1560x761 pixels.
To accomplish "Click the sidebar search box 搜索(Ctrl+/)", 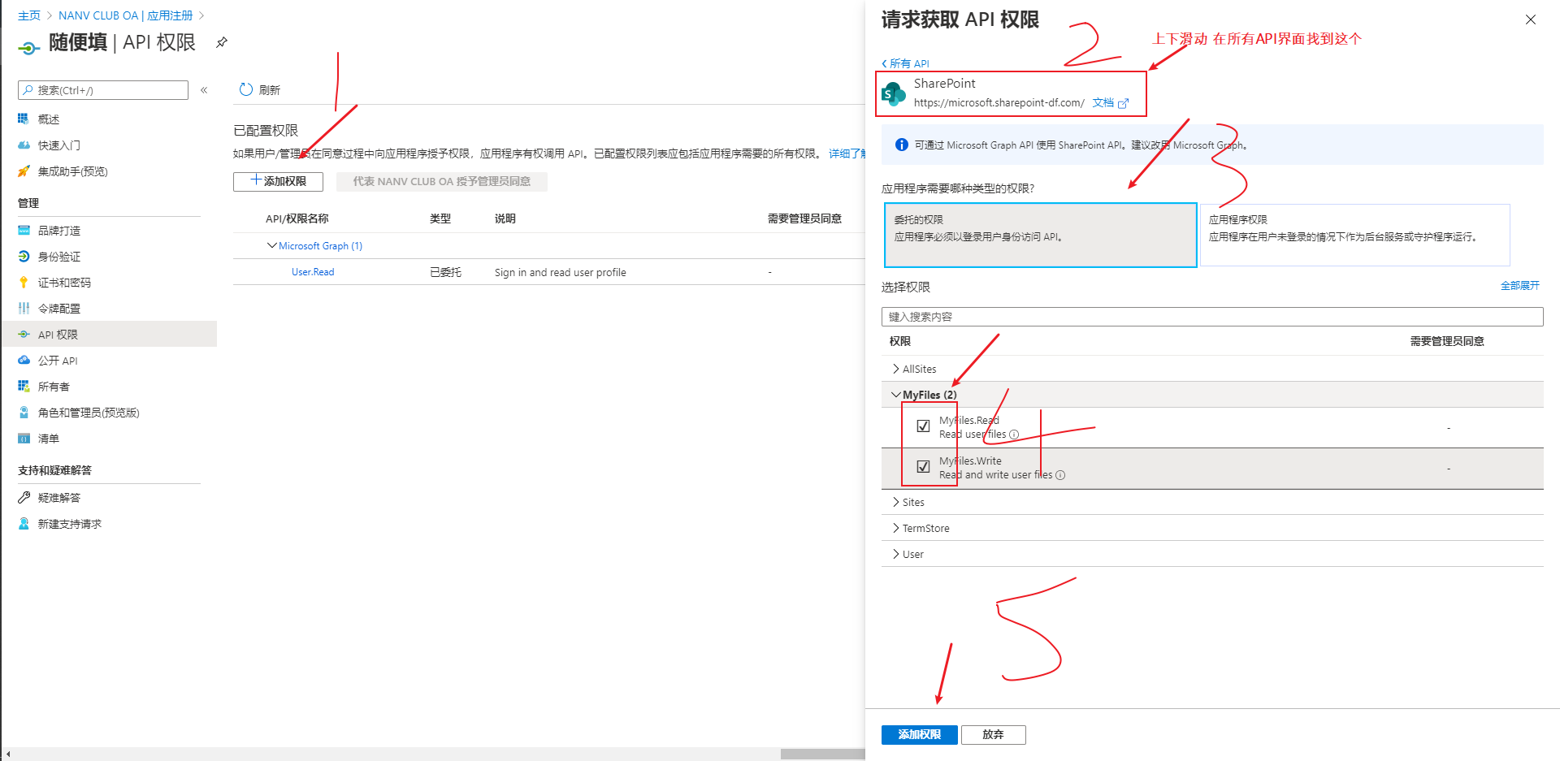I will pyautogui.click(x=103, y=90).
